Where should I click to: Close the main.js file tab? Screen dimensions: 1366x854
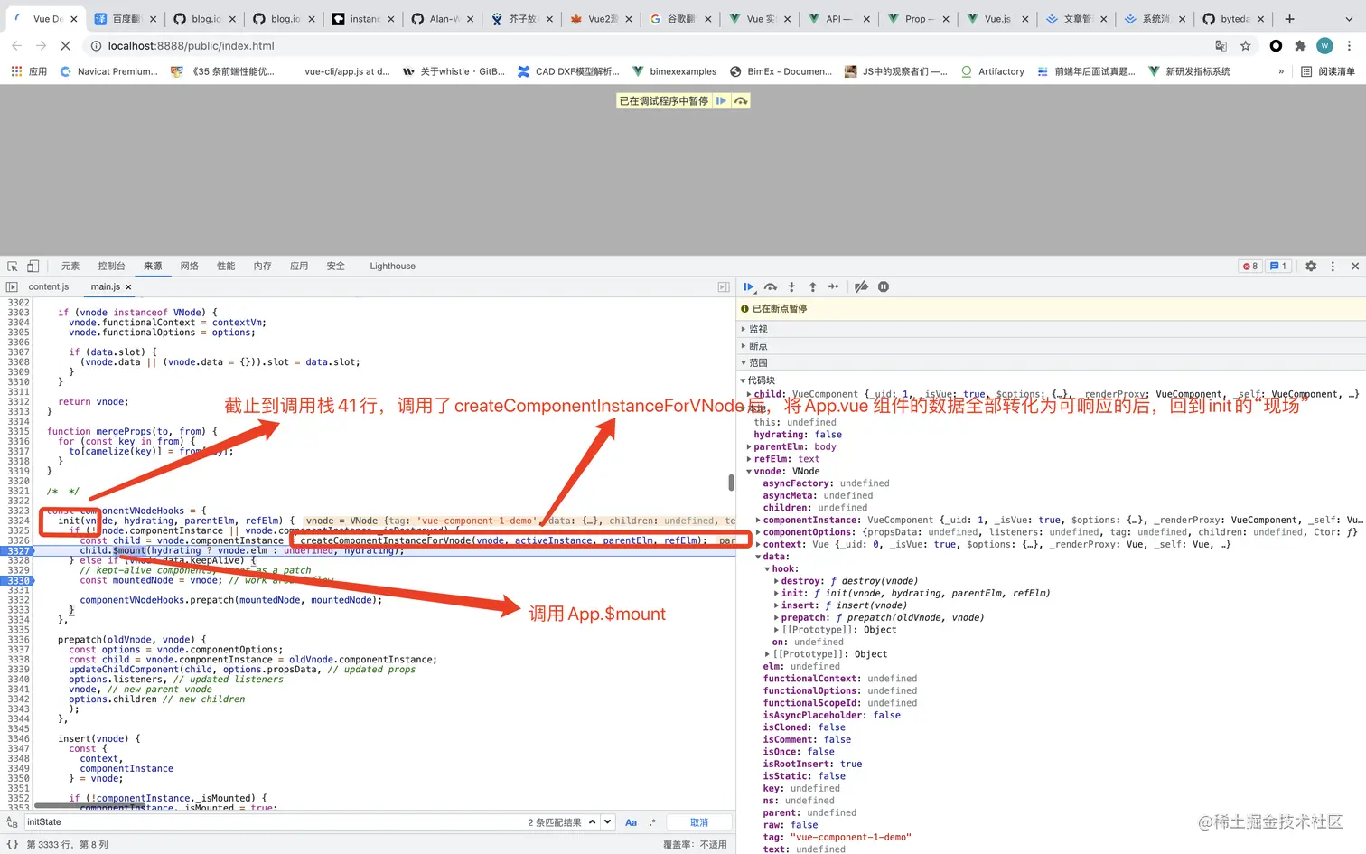tap(128, 287)
